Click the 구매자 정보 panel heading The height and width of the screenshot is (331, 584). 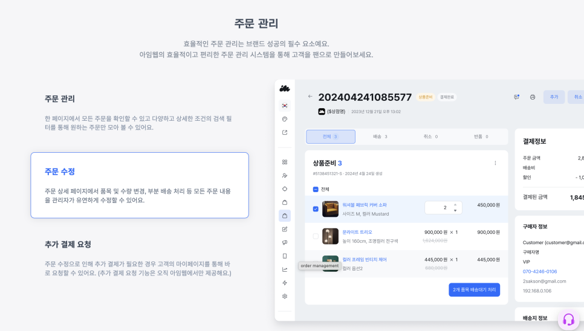[535, 227]
